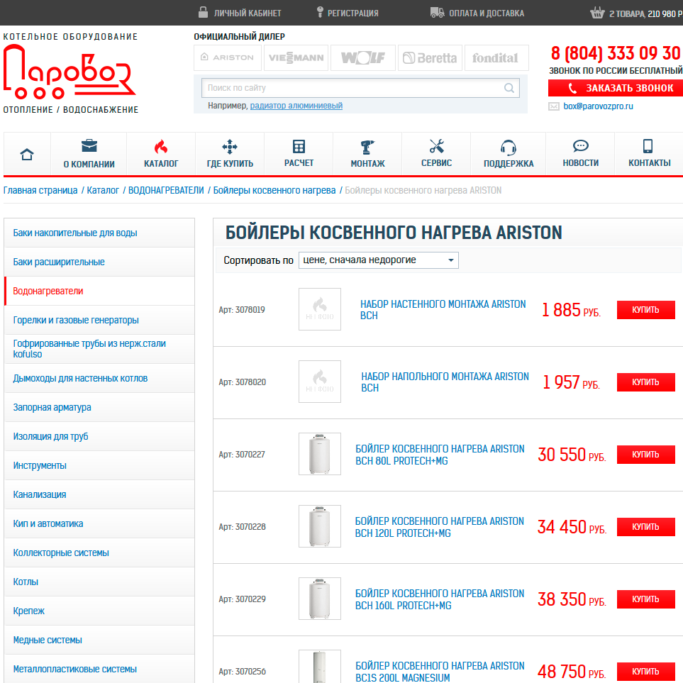Click the shopping basket icon
The height and width of the screenshot is (683, 683).
click(597, 13)
